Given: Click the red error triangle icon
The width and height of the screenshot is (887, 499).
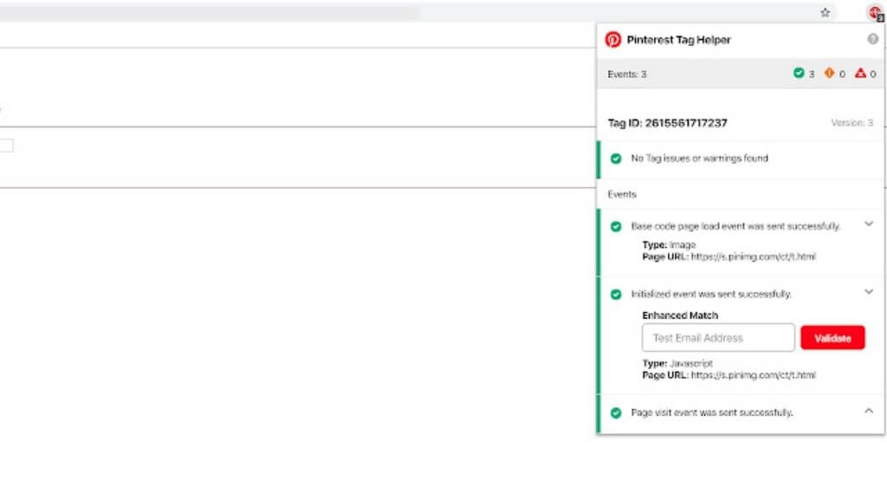Looking at the screenshot, I should tap(860, 74).
